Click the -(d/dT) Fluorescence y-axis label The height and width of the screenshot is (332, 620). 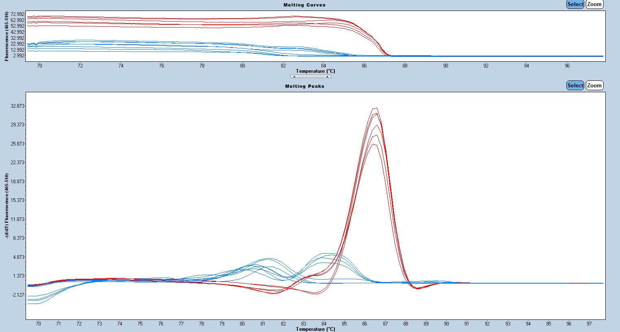(x=7, y=205)
